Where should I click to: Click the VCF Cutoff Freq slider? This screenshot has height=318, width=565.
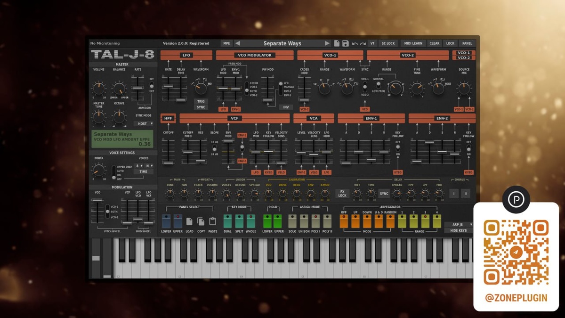click(188, 151)
